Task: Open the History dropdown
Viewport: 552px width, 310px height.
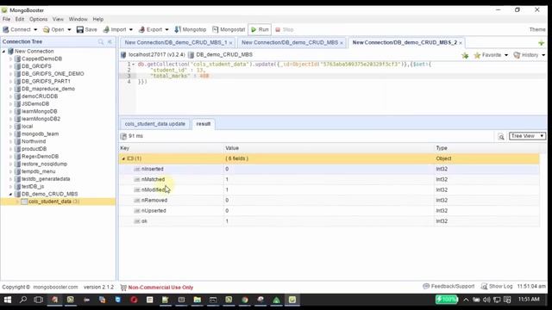Action: [530, 55]
